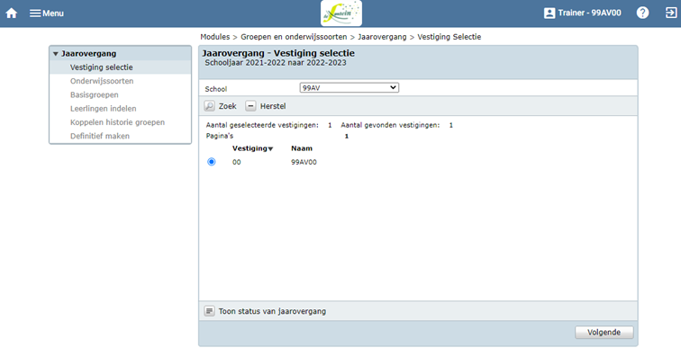Click the de Fontein school logo
Image resolution: width=681 pixels, height=348 pixels.
[340, 13]
